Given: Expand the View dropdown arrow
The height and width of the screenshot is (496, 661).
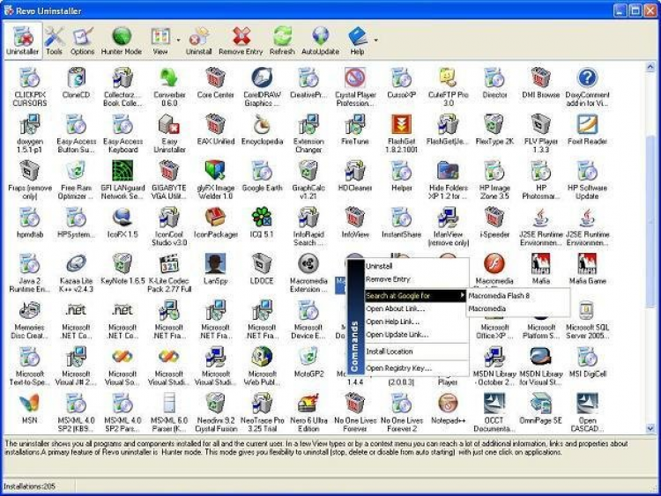Looking at the screenshot, I should (178, 41).
